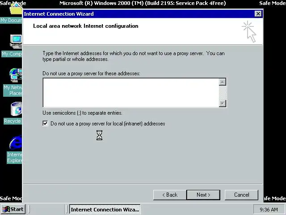Cancel the Internet Connection Wizard

(241, 195)
